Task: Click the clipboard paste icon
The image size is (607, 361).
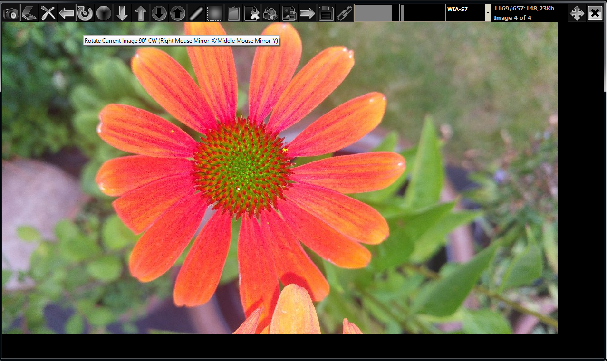Action: pos(233,13)
